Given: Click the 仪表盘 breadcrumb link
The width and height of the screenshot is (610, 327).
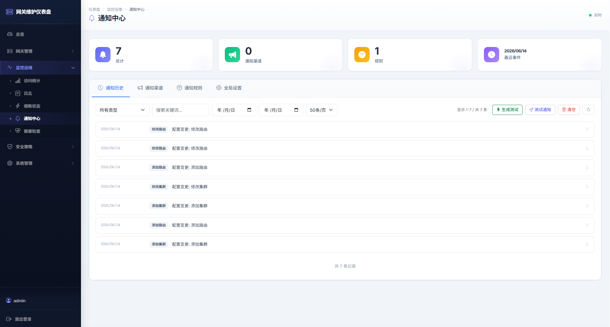Looking at the screenshot, I should [94, 10].
